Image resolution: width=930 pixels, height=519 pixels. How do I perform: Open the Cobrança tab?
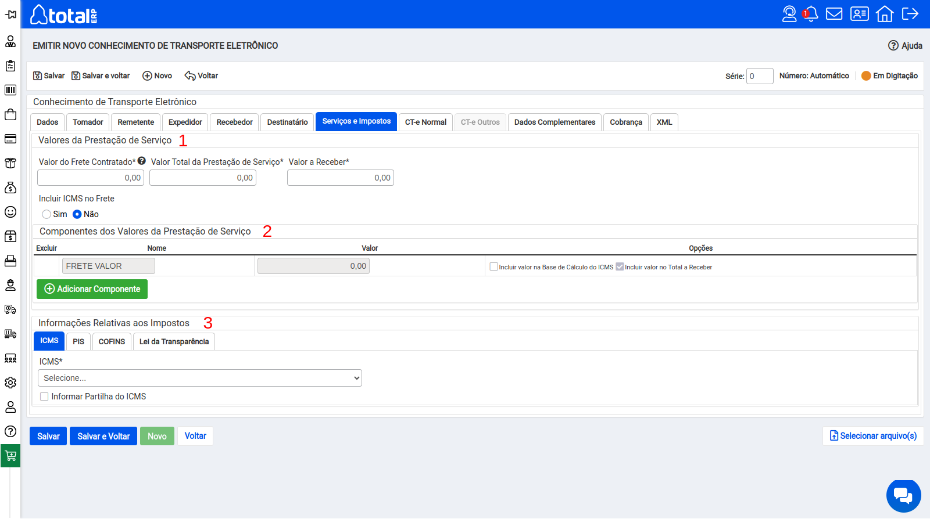626,122
